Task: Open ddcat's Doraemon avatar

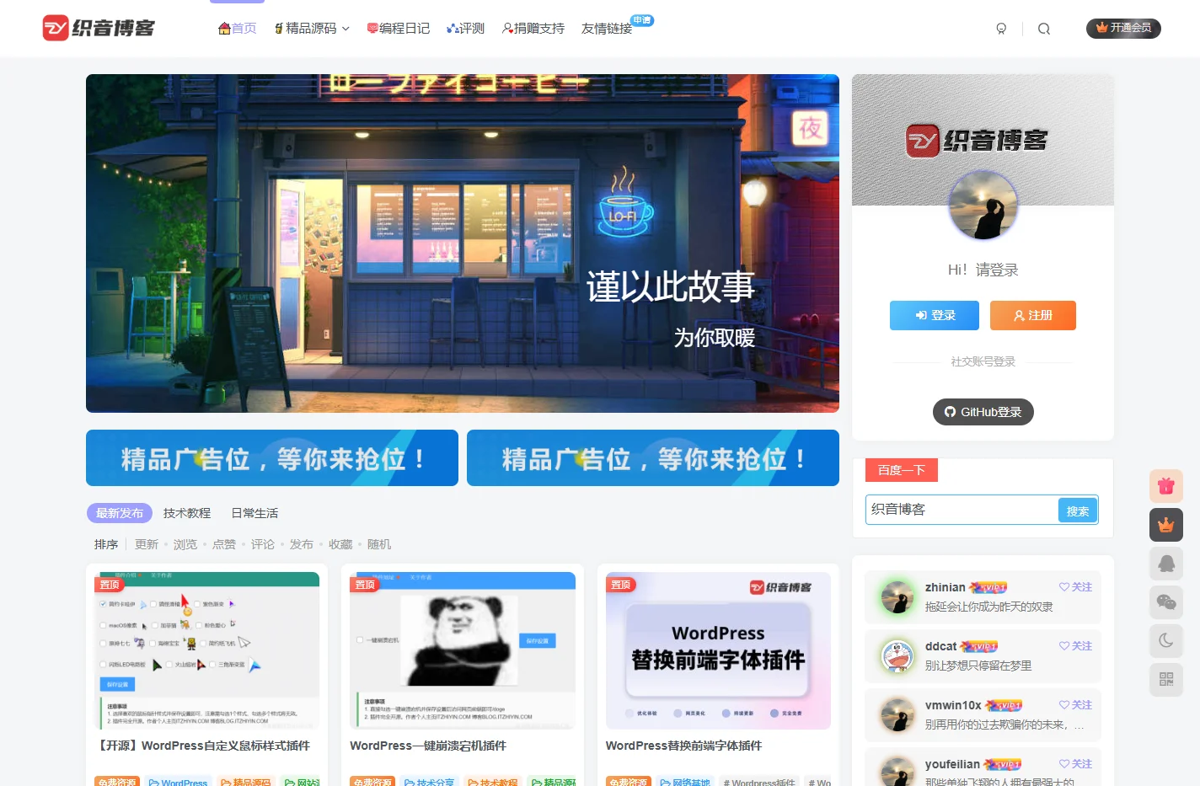Action: [897, 656]
